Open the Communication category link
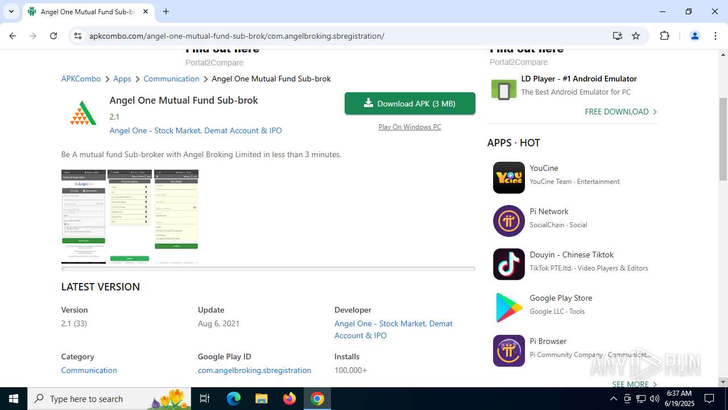Screen dimensions: 728x410 pos(89,370)
